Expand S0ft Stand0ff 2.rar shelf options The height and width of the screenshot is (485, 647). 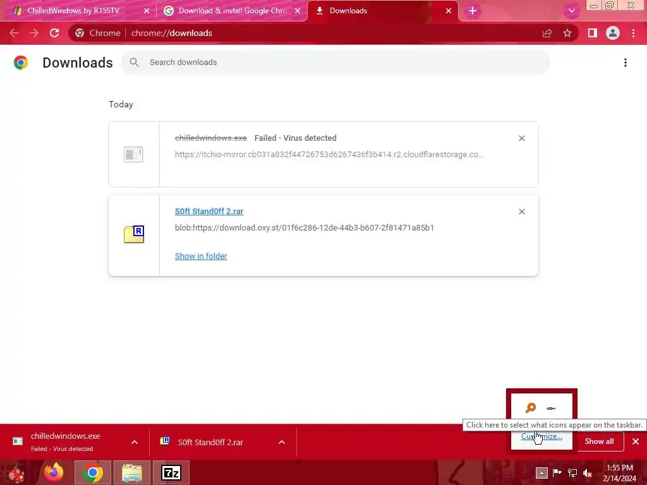(x=282, y=442)
